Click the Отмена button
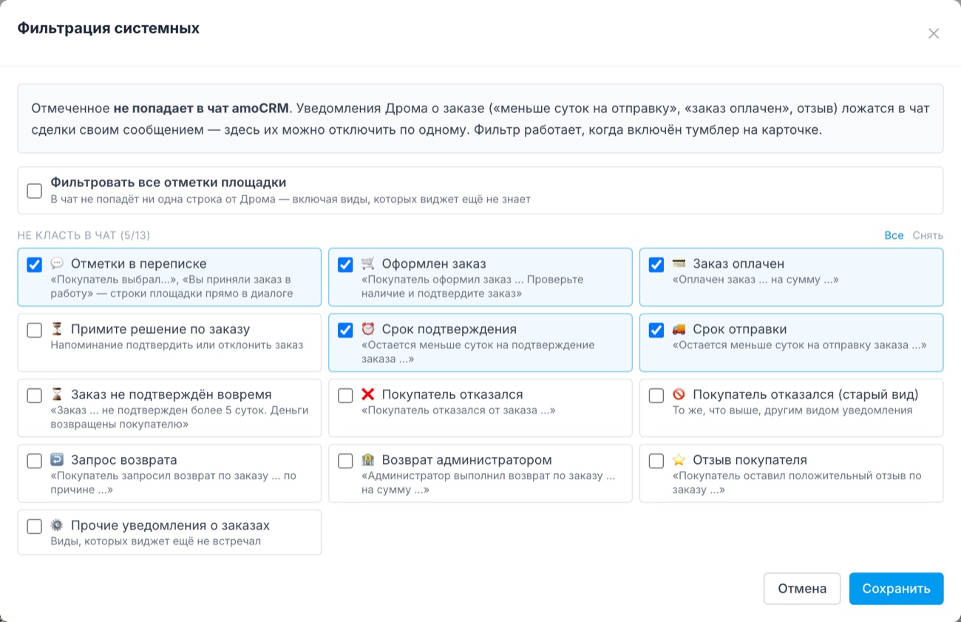The image size is (961, 622). point(802,589)
